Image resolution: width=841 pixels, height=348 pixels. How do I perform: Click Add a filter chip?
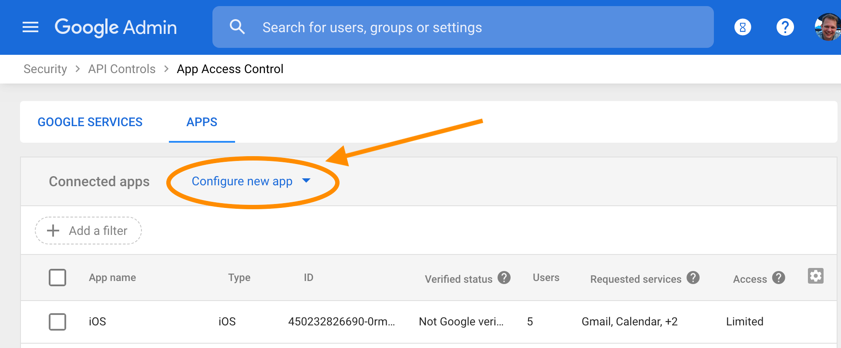[88, 231]
